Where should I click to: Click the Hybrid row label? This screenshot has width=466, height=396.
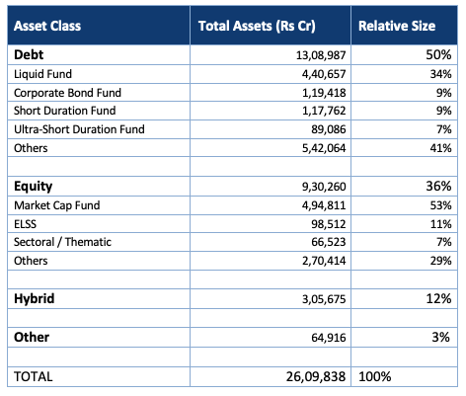click(35, 299)
